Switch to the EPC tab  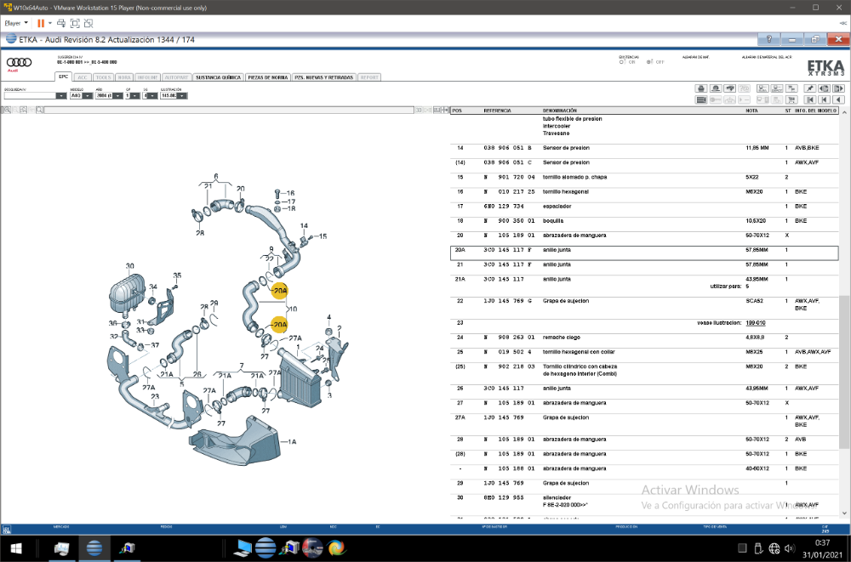(64, 77)
